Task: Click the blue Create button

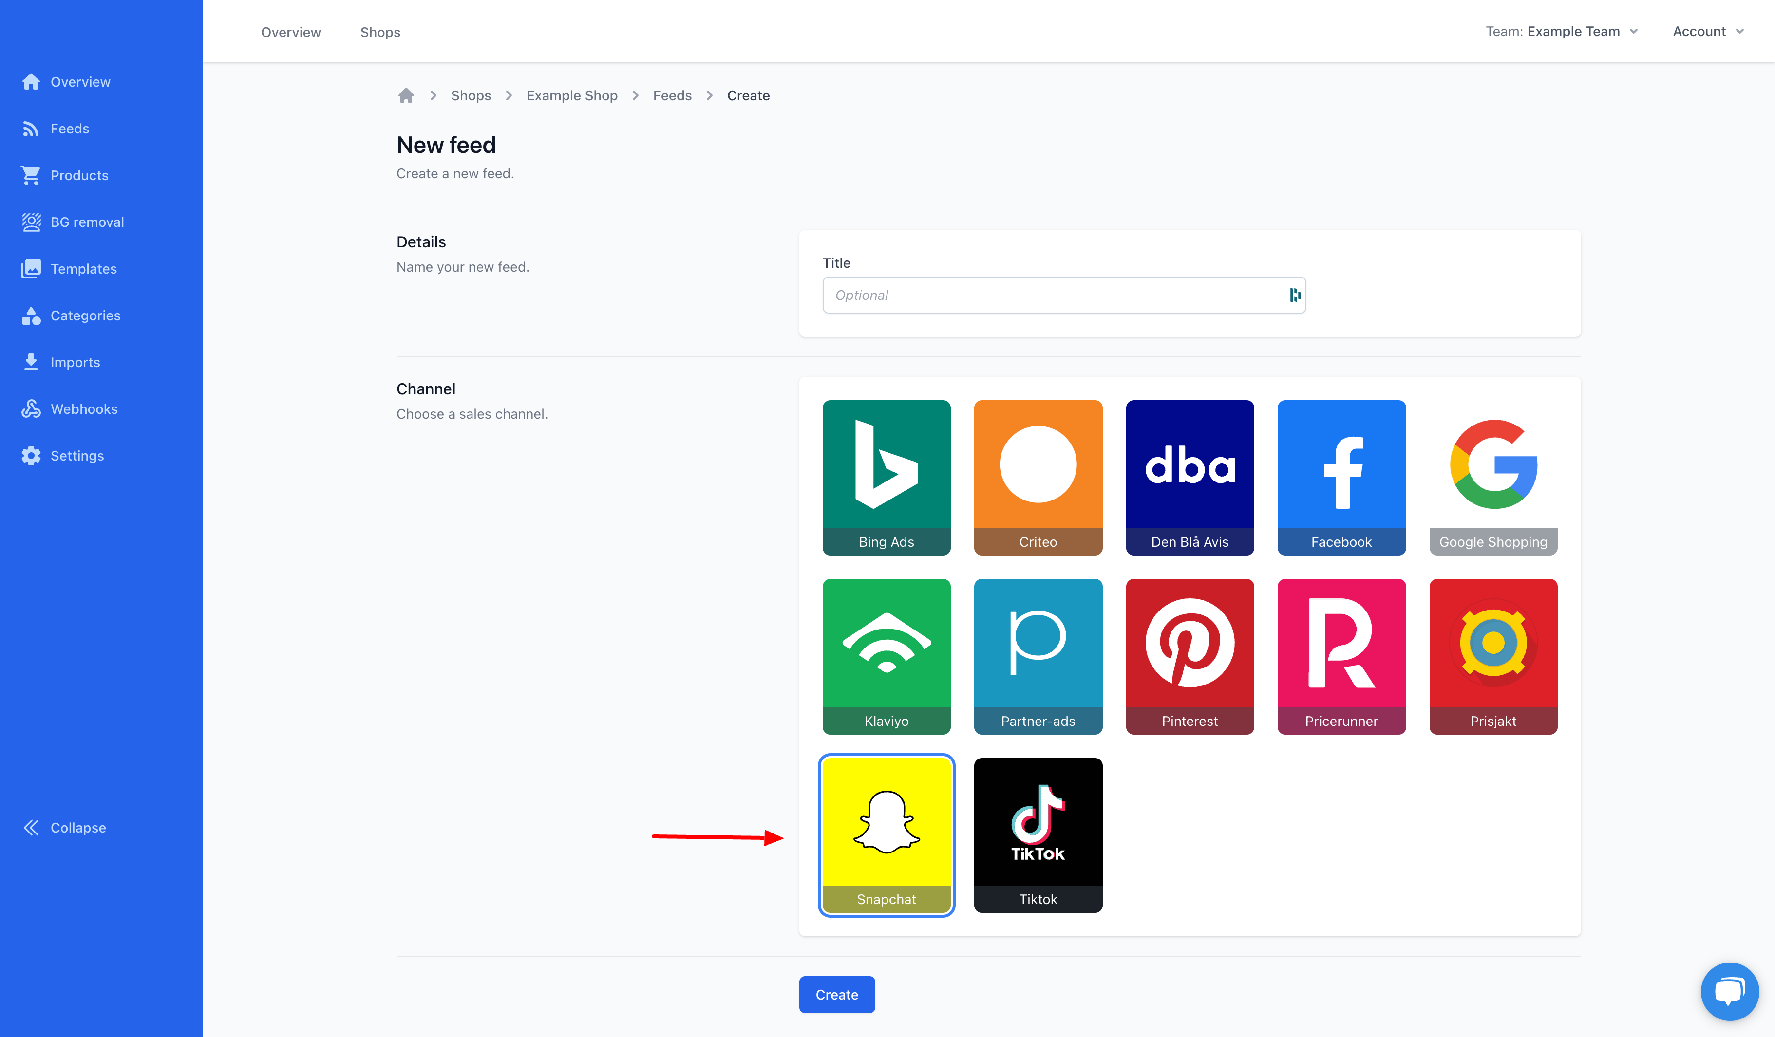Action: (x=837, y=995)
